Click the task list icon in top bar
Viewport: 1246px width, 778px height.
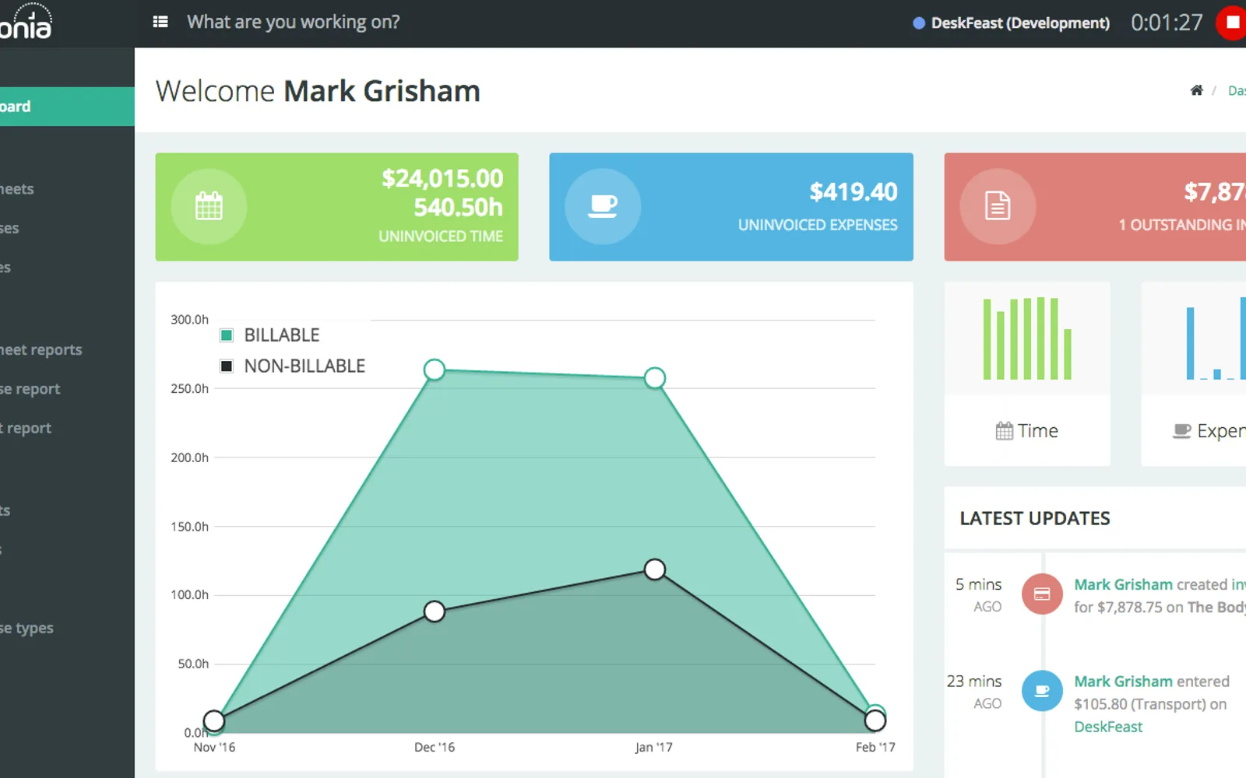160,22
